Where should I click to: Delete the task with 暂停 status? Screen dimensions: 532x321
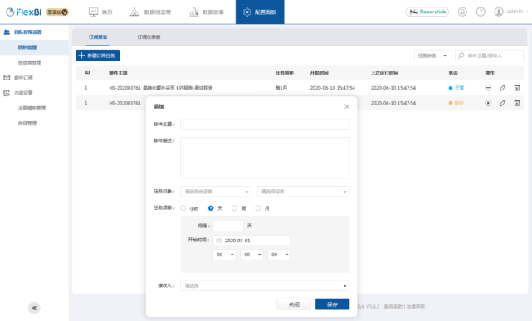517,103
